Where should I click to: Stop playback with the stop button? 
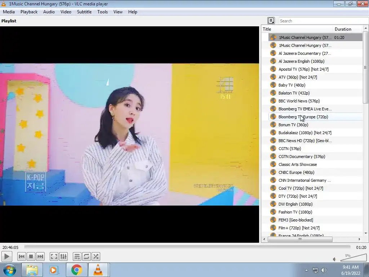click(31, 256)
